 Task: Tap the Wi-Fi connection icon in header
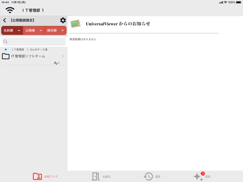point(10,10)
